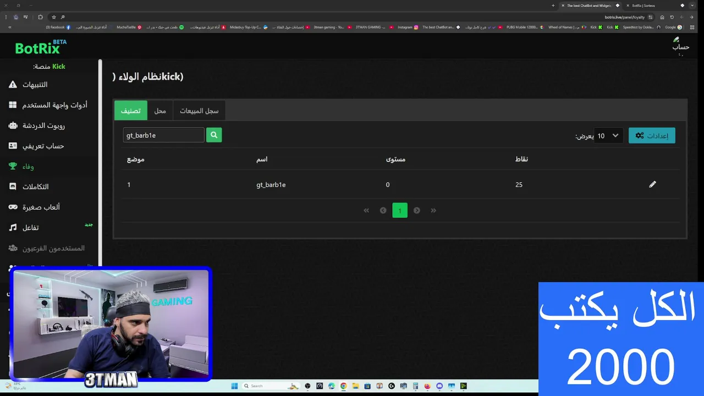Open Calculator from the taskbar

(x=415, y=386)
